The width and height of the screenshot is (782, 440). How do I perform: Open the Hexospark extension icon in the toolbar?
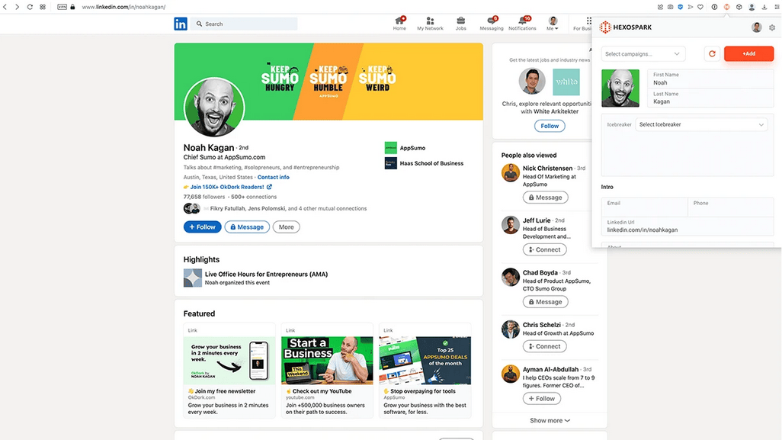pos(728,7)
